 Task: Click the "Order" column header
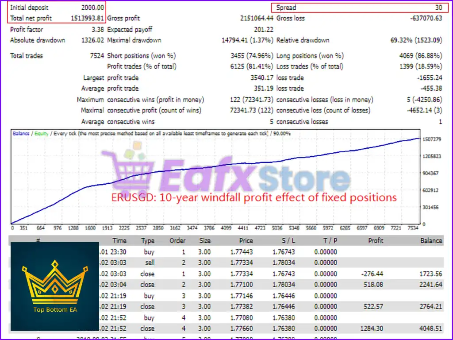point(177,240)
